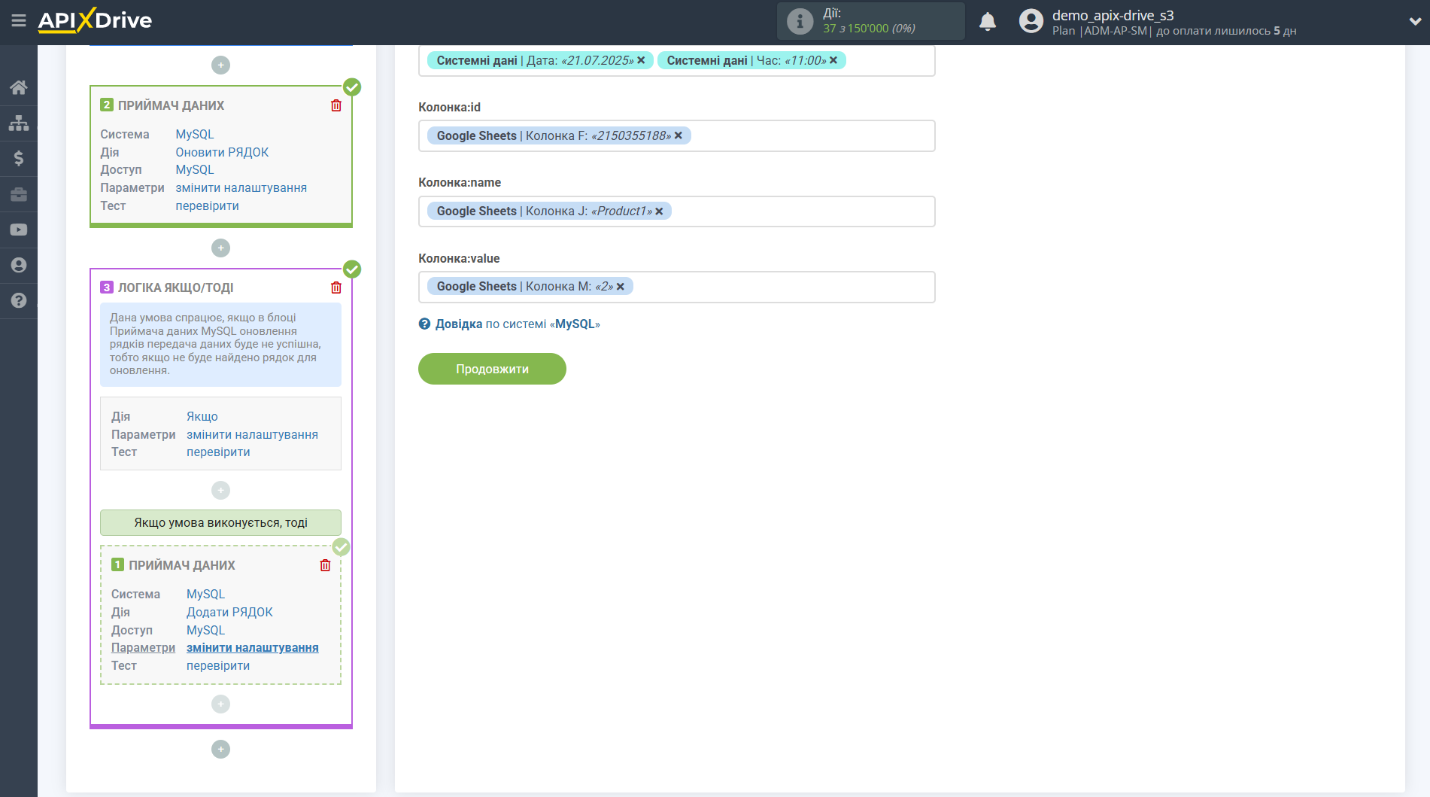1430x797 pixels.
Task: Open the billing dollar sidebar icon
Action: point(19,158)
